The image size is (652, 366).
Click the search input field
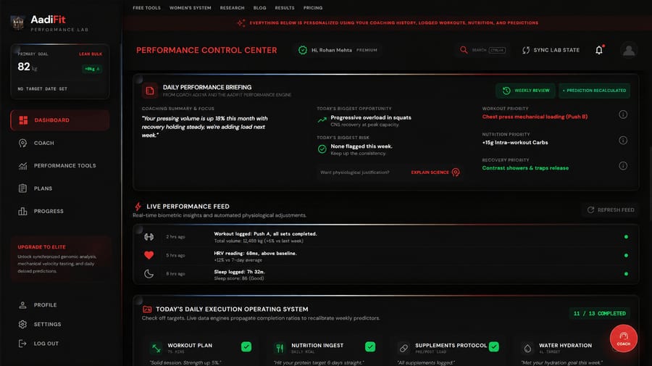pyautogui.click(x=482, y=50)
